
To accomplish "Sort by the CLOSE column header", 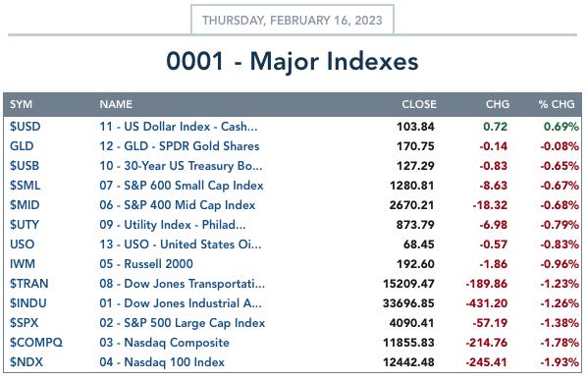I will [419, 104].
